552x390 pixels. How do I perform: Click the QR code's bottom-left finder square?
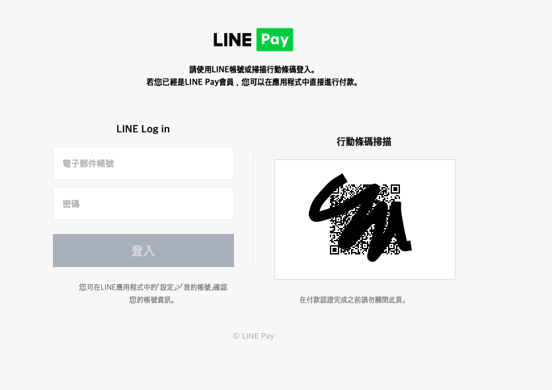coord(335,250)
